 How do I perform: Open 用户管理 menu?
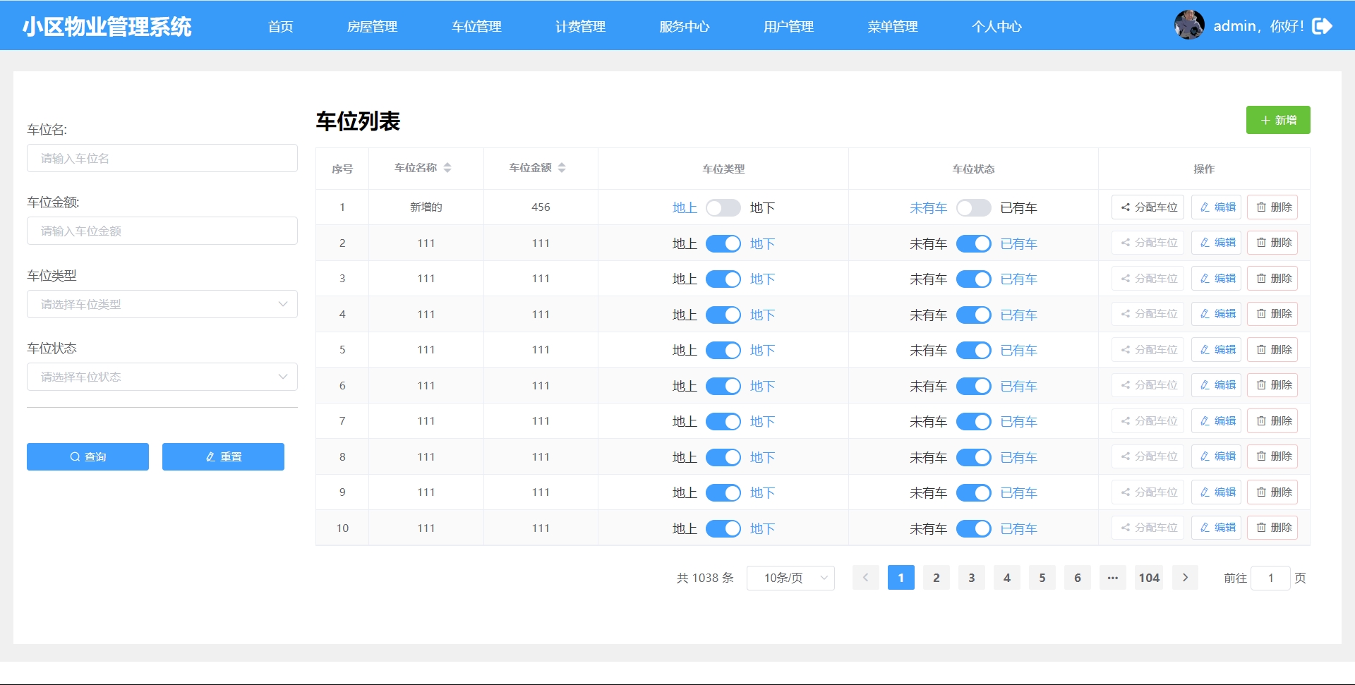click(788, 26)
